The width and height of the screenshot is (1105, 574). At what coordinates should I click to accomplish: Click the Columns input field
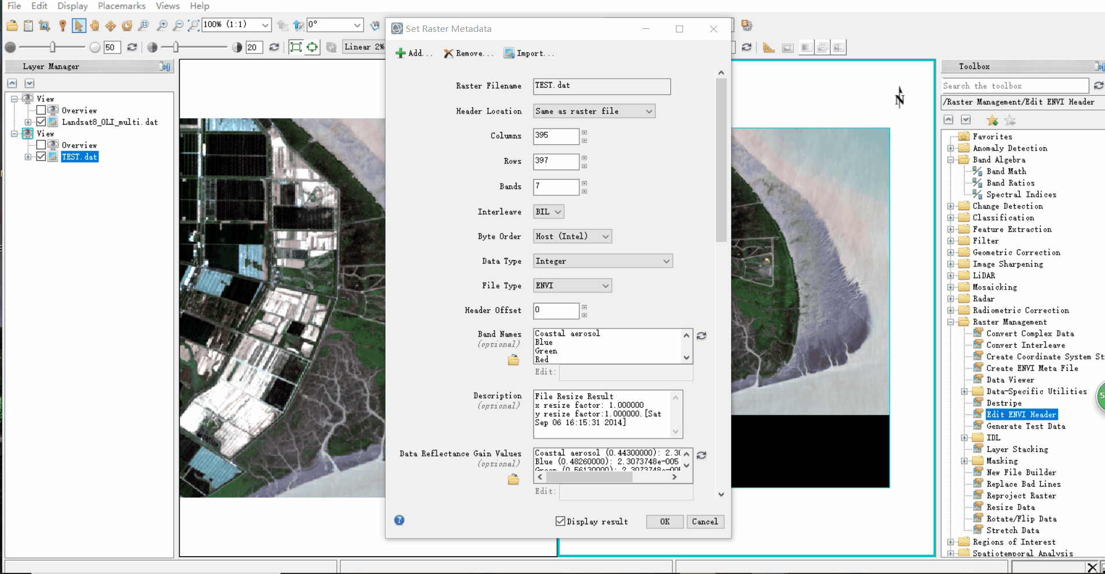pos(556,136)
